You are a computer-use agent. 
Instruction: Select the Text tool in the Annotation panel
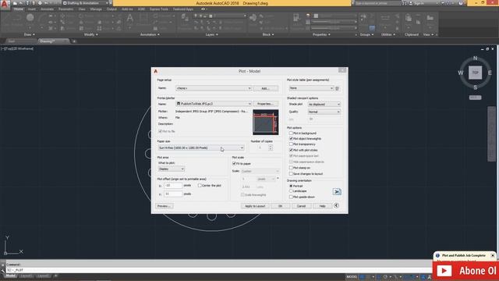(x=130, y=18)
